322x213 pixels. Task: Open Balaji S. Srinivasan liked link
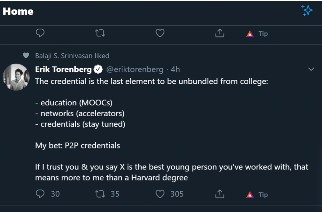coord(72,56)
